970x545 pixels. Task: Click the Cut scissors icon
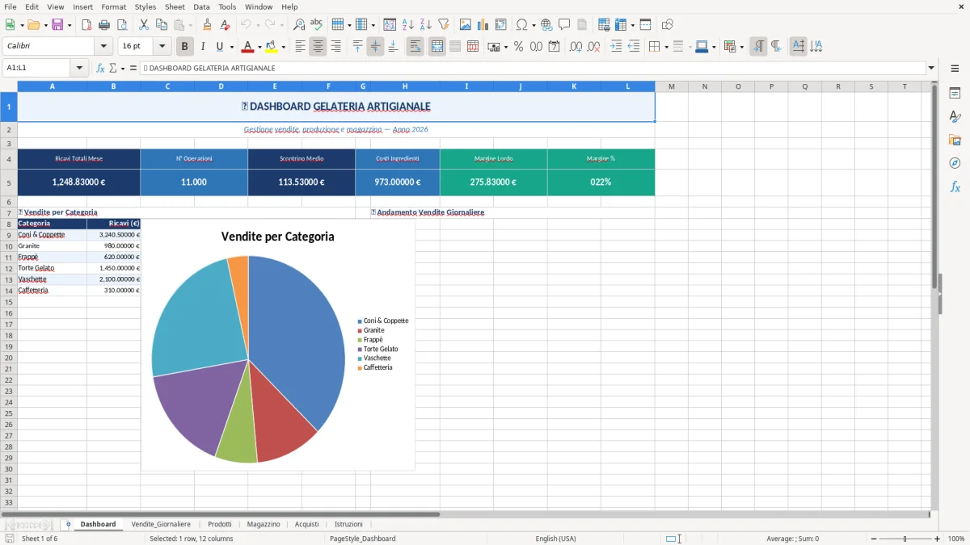point(144,25)
